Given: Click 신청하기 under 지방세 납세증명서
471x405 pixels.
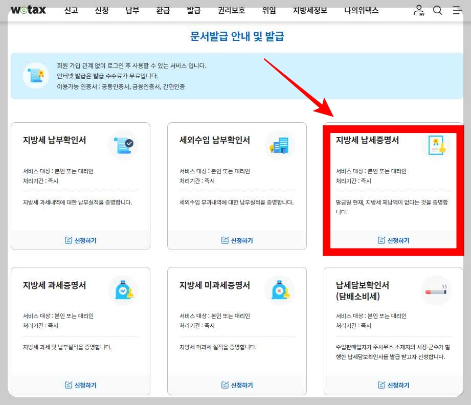Looking at the screenshot, I should pyautogui.click(x=394, y=240).
